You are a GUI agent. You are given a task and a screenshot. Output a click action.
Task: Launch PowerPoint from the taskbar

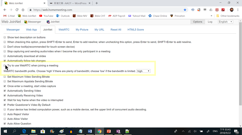109,132
